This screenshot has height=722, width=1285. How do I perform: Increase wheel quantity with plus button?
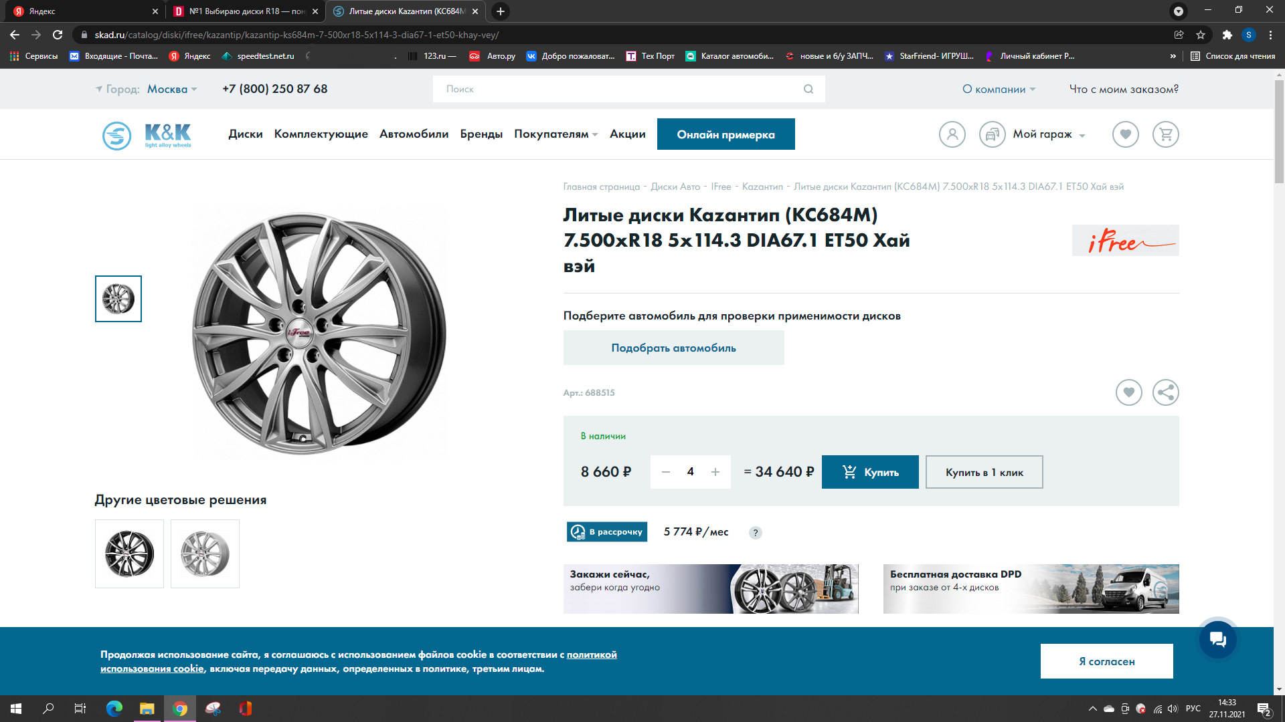point(715,472)
